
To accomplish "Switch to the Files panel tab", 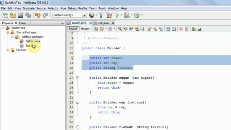I will pyautogui.click(x=22, y=23).
